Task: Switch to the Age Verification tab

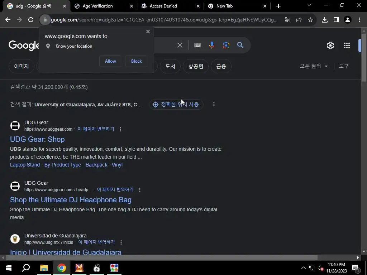Action: [97, 6]
